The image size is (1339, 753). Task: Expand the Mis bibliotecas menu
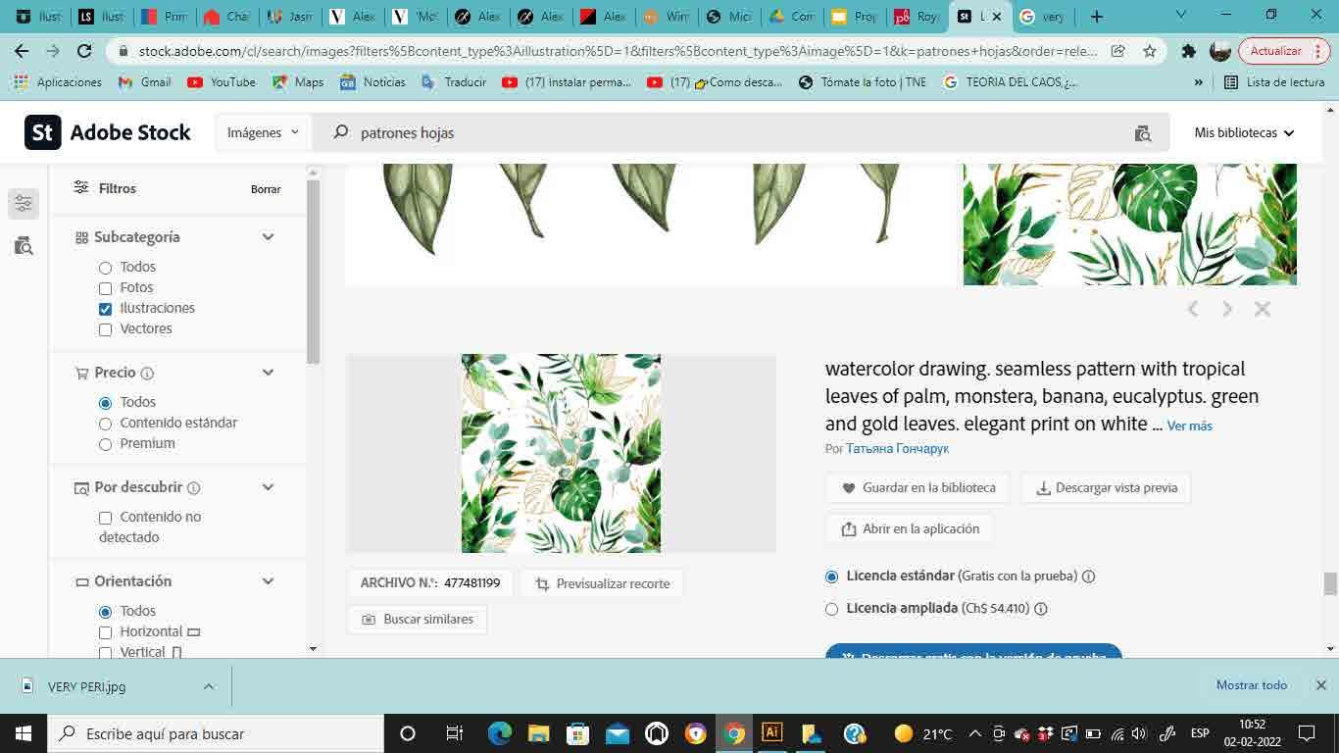click(x=1244, y=132)
